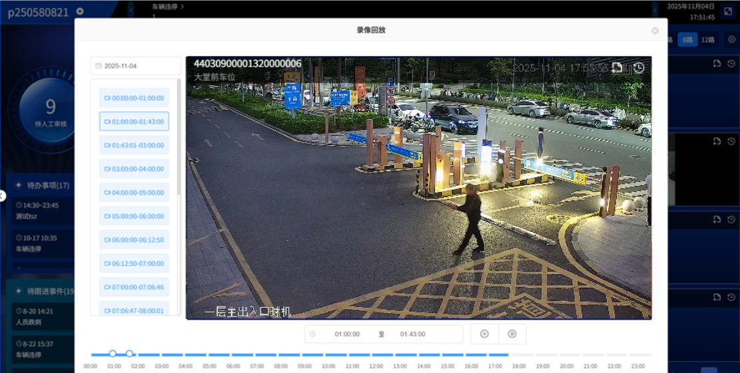Click the 05:00 timeline label

(x=209, y=366)
